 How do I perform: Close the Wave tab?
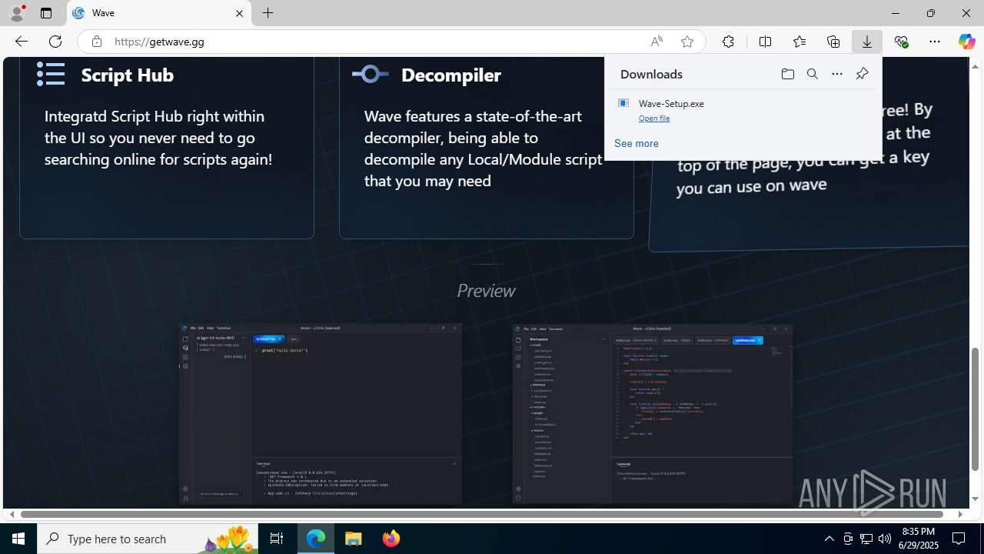point(239,13)
